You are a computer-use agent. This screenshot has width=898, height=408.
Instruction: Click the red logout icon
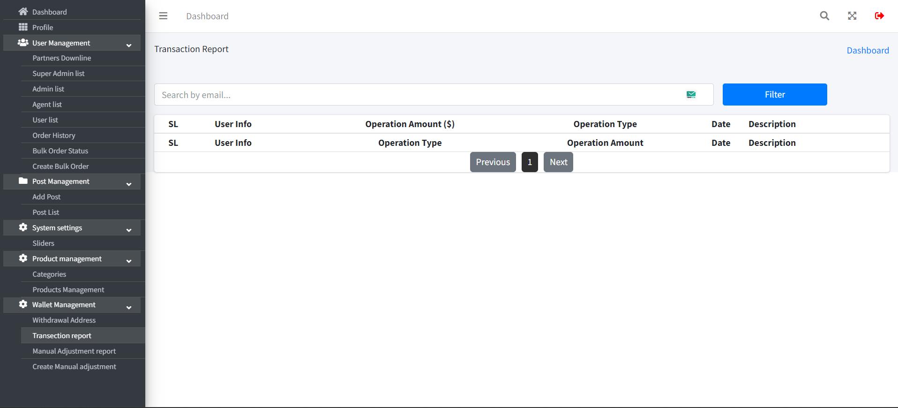tap(879, 16)
